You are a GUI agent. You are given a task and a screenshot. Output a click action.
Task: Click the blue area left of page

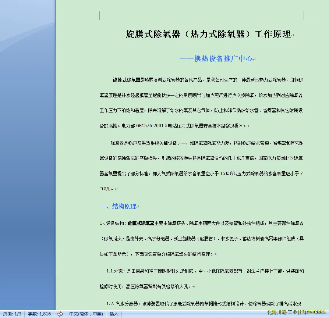click(28, 165)
